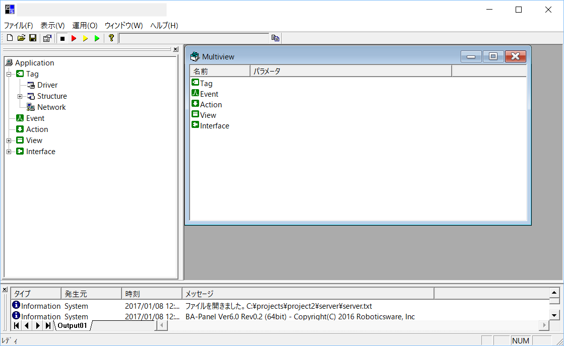Save project with the floppy disk icon
564x346 pixels.
32,38
